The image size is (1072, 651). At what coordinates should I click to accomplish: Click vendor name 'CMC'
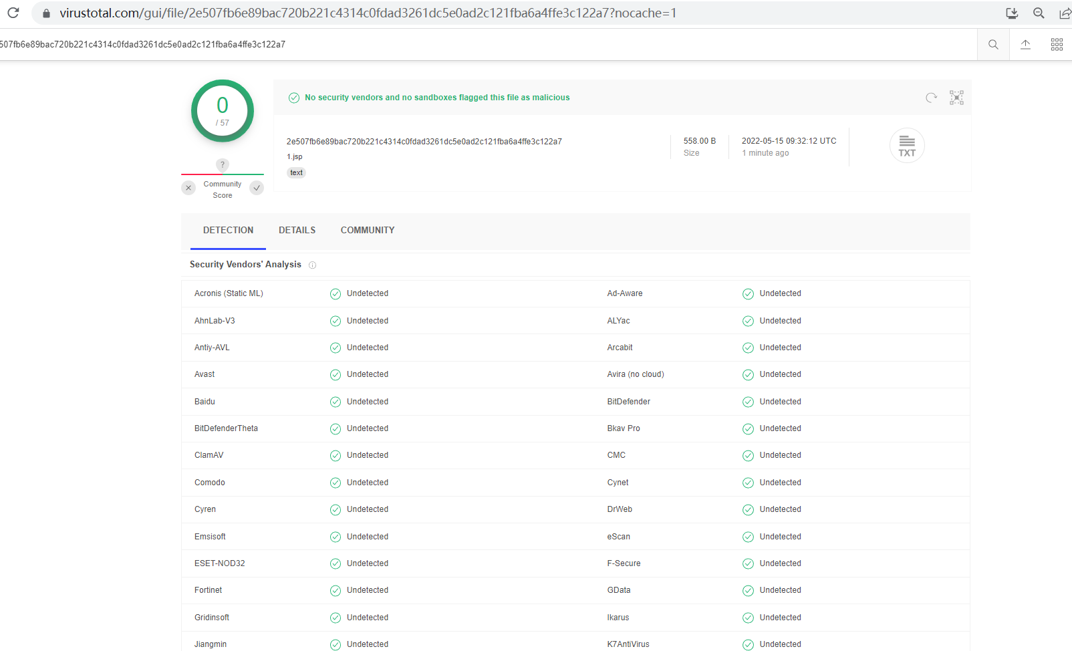pos(616,455)
